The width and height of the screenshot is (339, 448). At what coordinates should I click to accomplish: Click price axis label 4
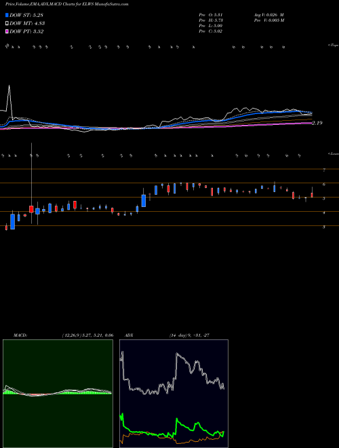(x=324, y=213)
